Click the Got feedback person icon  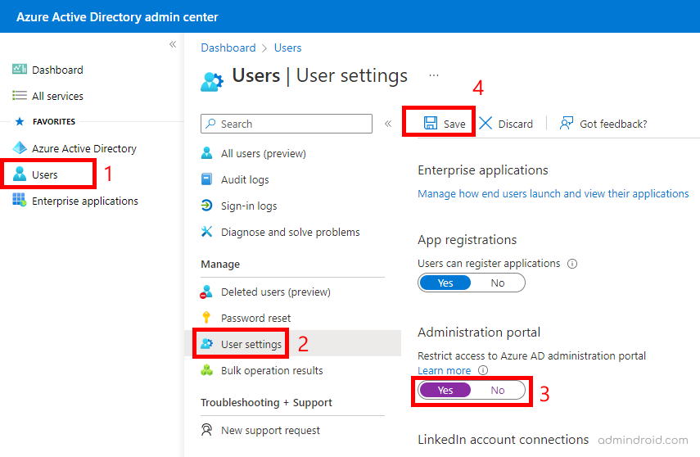pyautogui.click(x=566, y=123)
